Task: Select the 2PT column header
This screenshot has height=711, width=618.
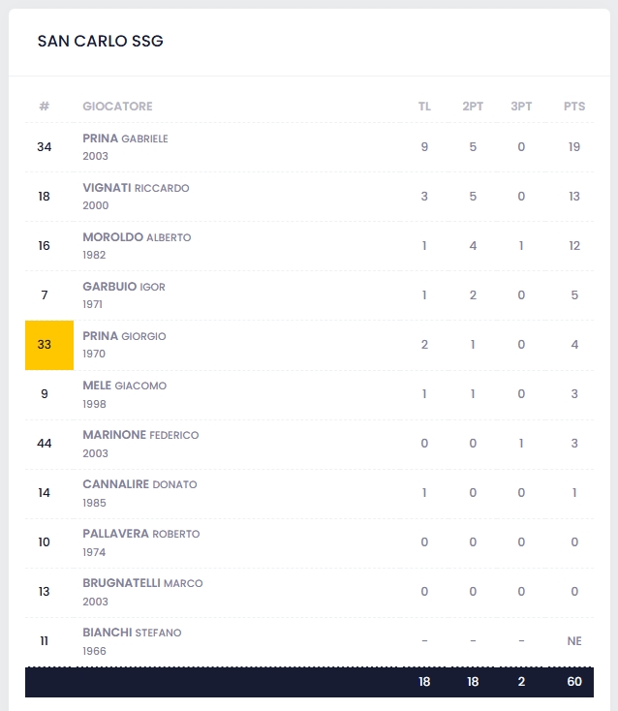Action: [473, 107]
